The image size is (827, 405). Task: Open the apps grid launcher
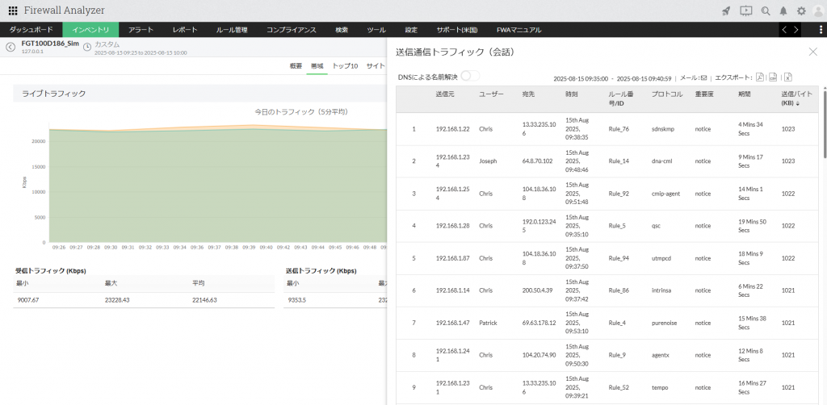pos(13,10)
